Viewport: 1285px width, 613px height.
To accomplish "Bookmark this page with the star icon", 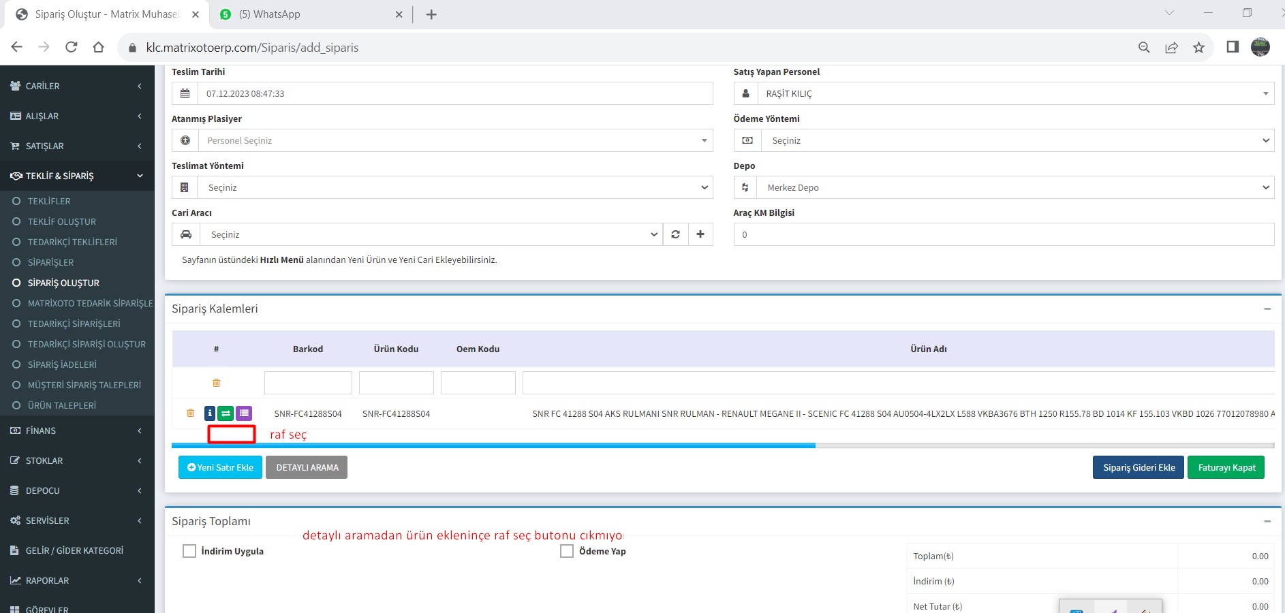I will coord(1198,47).
